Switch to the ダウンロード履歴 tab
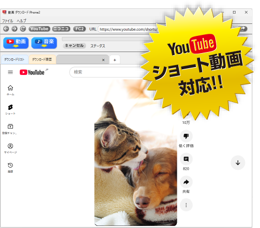The width and height of the screenshot is (260, 228). tap(42, 59)
